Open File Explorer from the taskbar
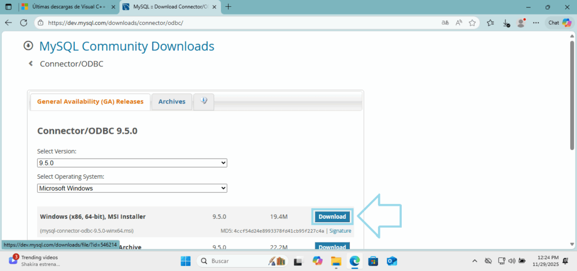 point(336,261)
